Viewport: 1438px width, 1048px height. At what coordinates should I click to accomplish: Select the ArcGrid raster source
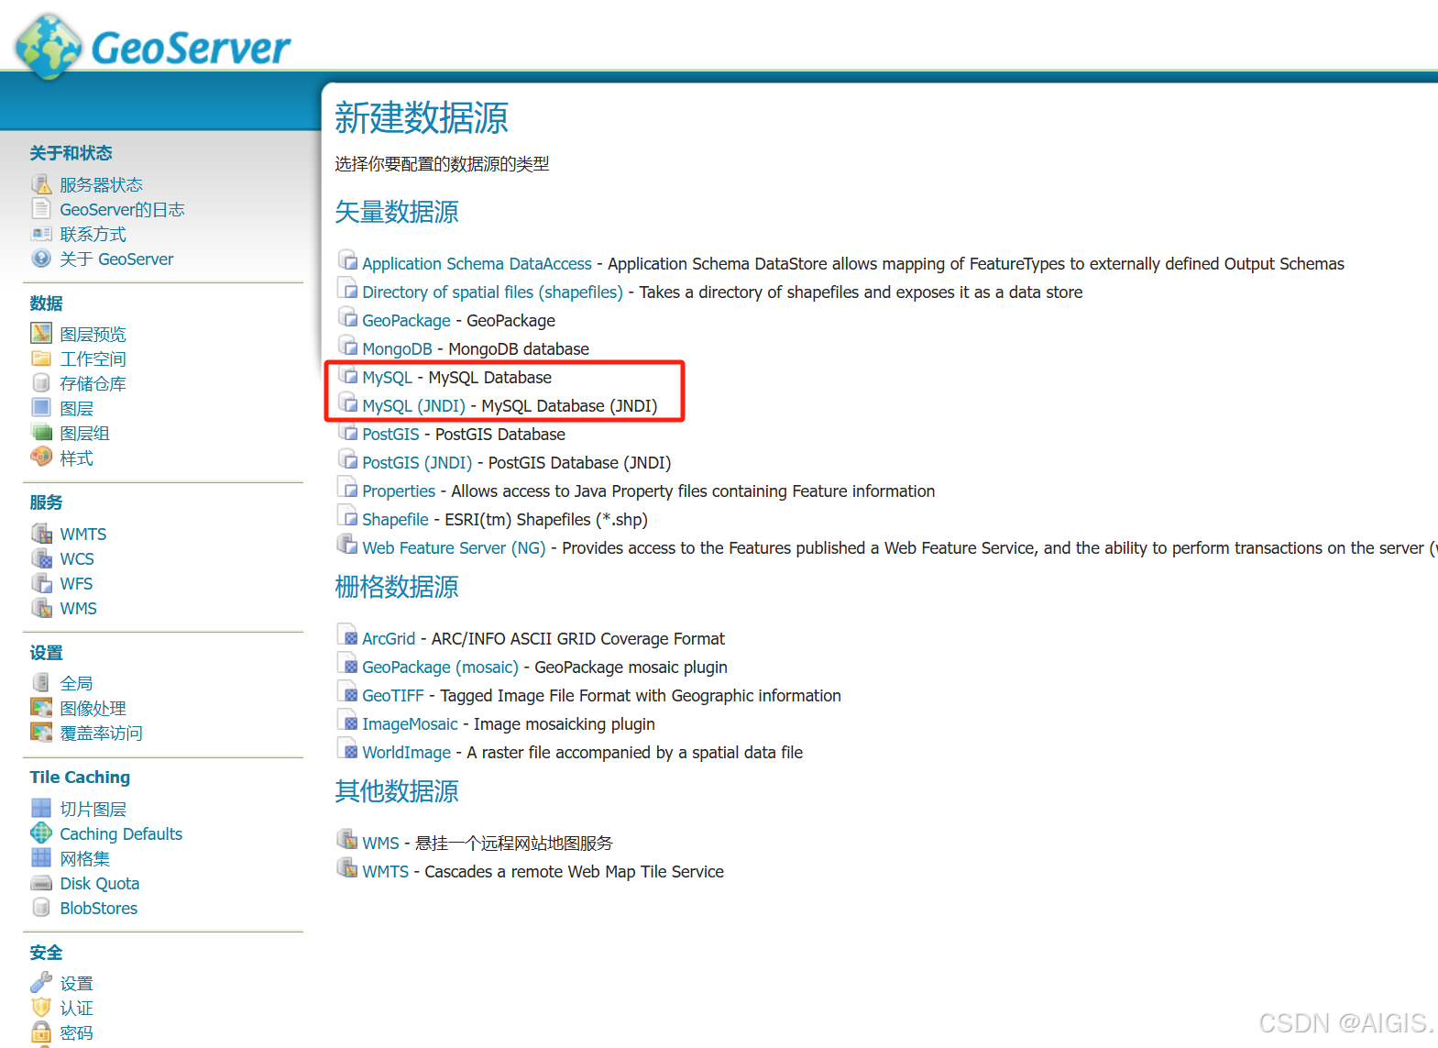(389, 639)
